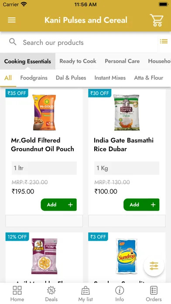View the Info page
The image size is (171, 304).
pyautogui.click(x=120, y=294)
